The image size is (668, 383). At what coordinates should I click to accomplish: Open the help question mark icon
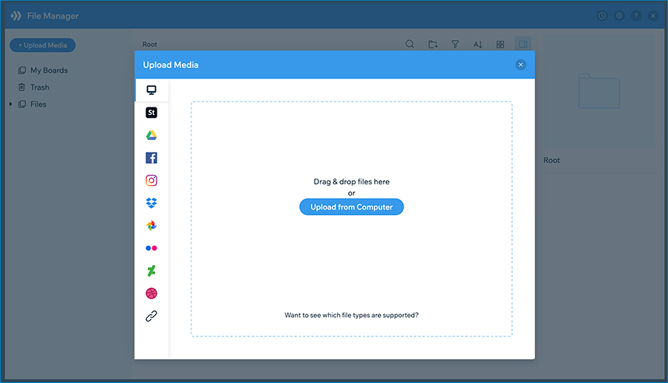tap(636, 16)
